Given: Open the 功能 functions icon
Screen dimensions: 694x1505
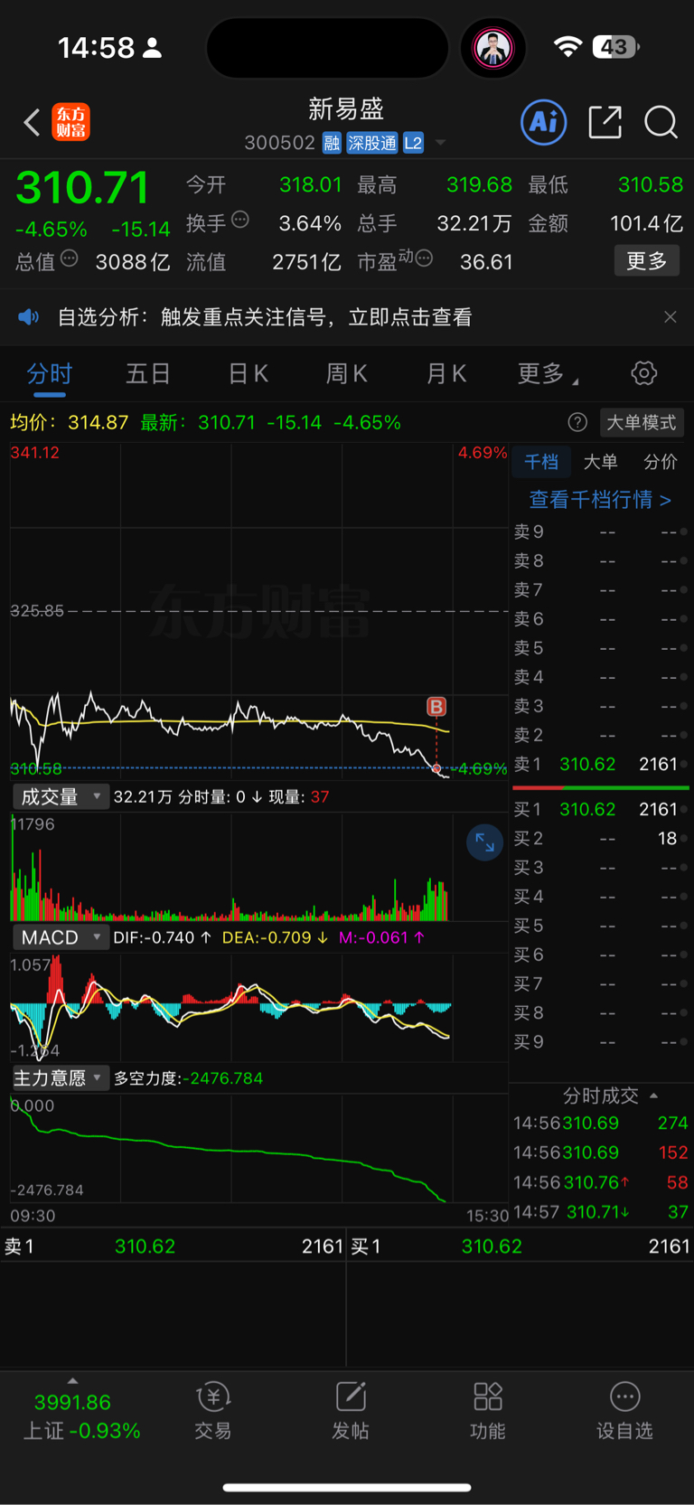Looking at the screenshot, I should 488,1409.
